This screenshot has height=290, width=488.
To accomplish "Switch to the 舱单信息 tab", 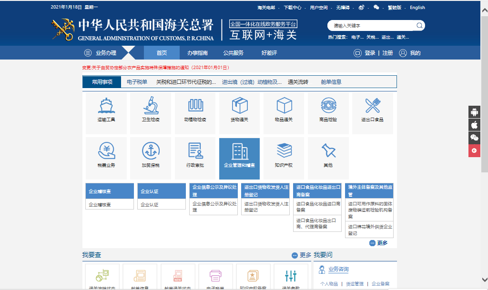I will pyautogui.click(x=331, y=82).
